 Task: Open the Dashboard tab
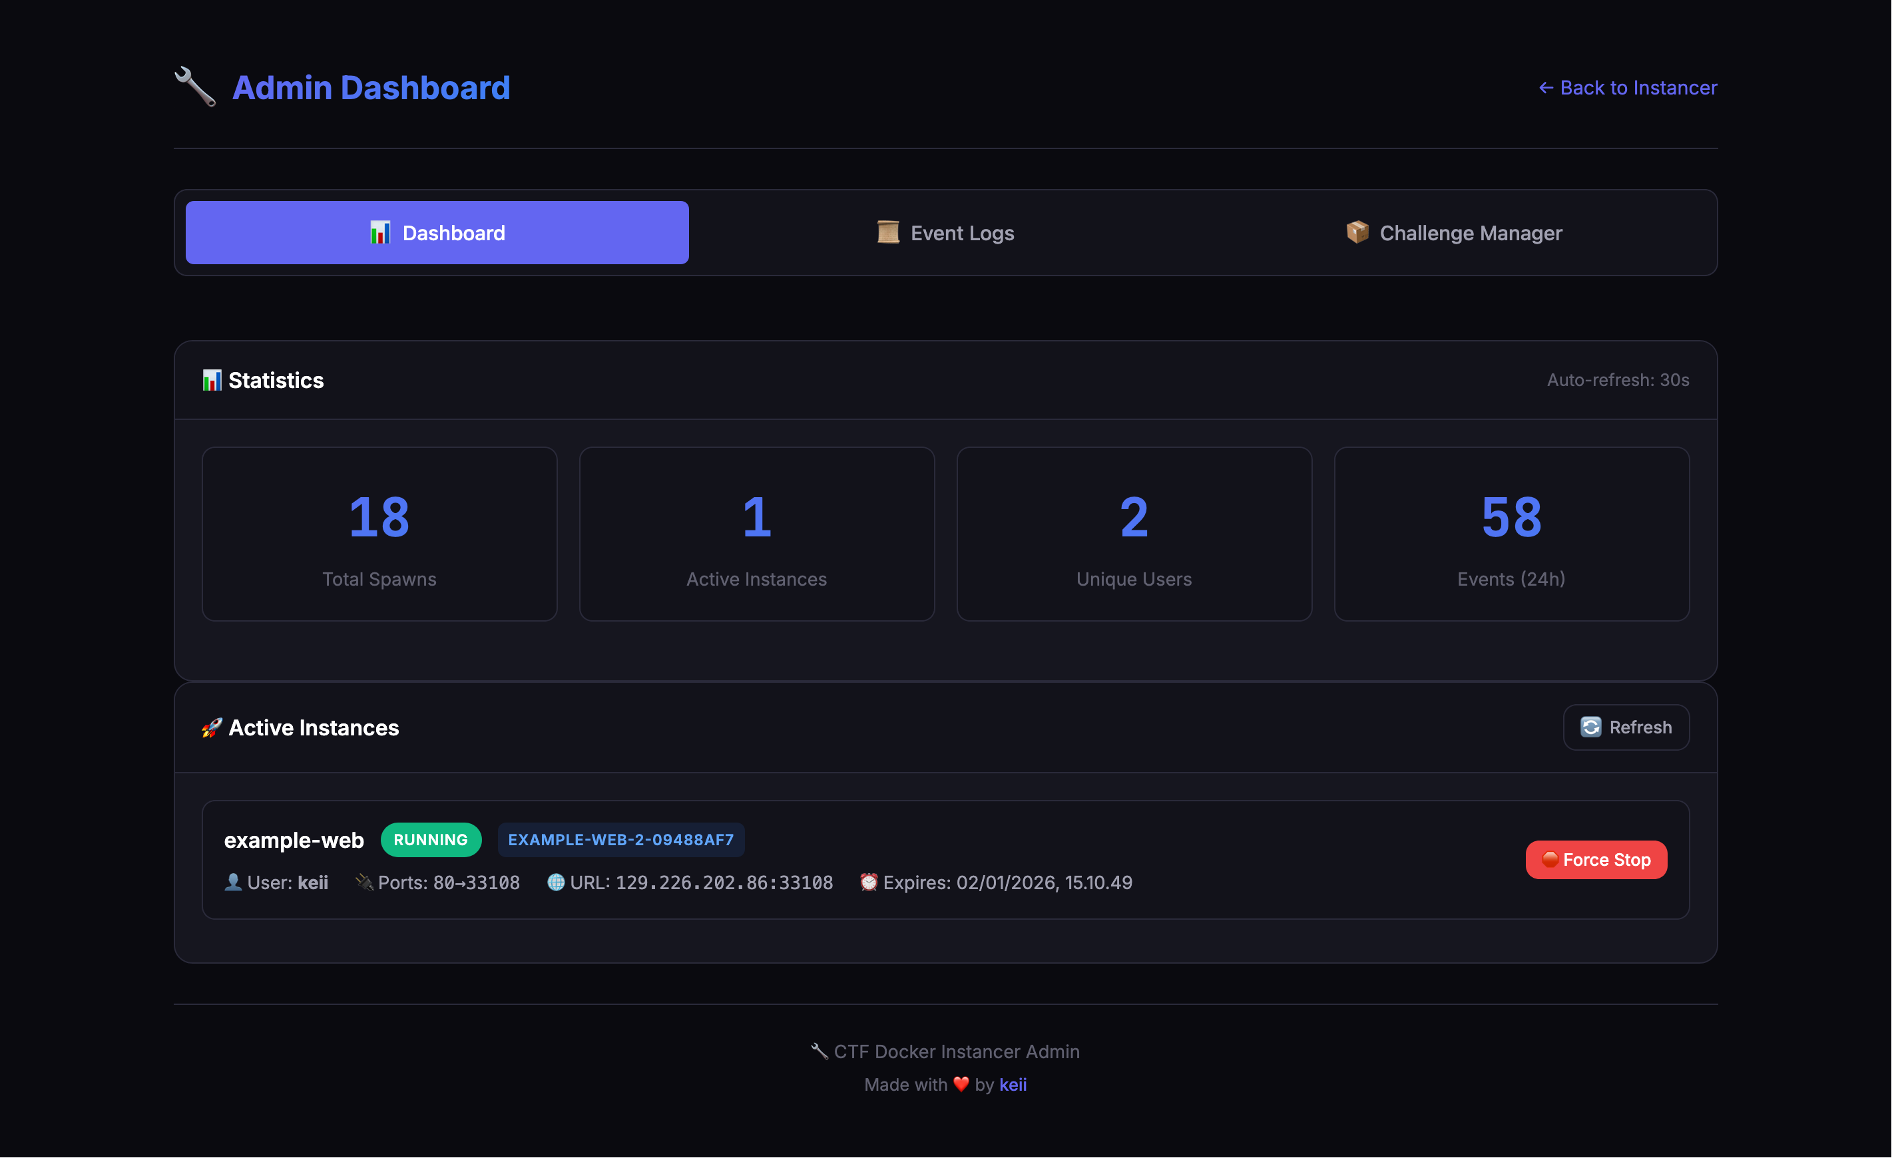437,232
